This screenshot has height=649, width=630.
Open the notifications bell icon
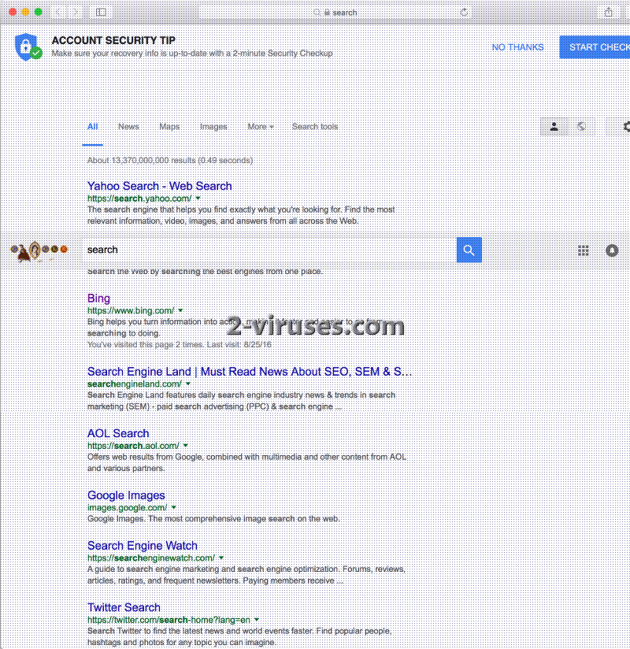(612, 250)
